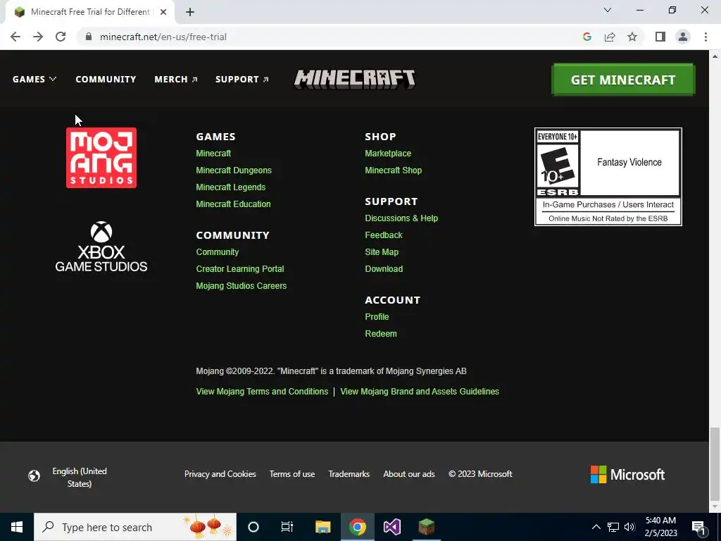Bookmark this page with the star icon
Viewport: 721px width, 541px height.
click(632, 37)
